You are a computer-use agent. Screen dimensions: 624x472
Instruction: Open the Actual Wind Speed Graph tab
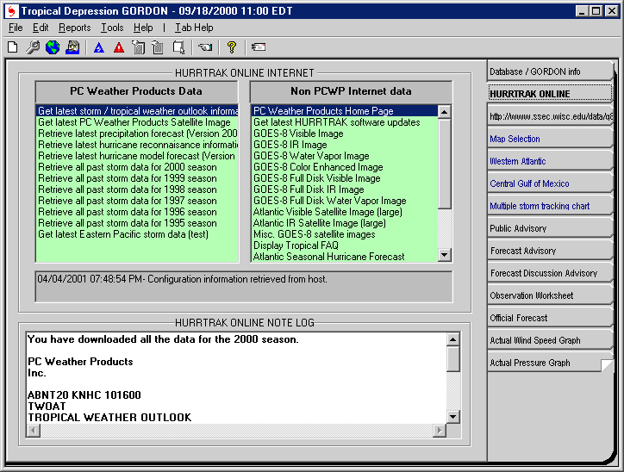click(x=551, y=340)
